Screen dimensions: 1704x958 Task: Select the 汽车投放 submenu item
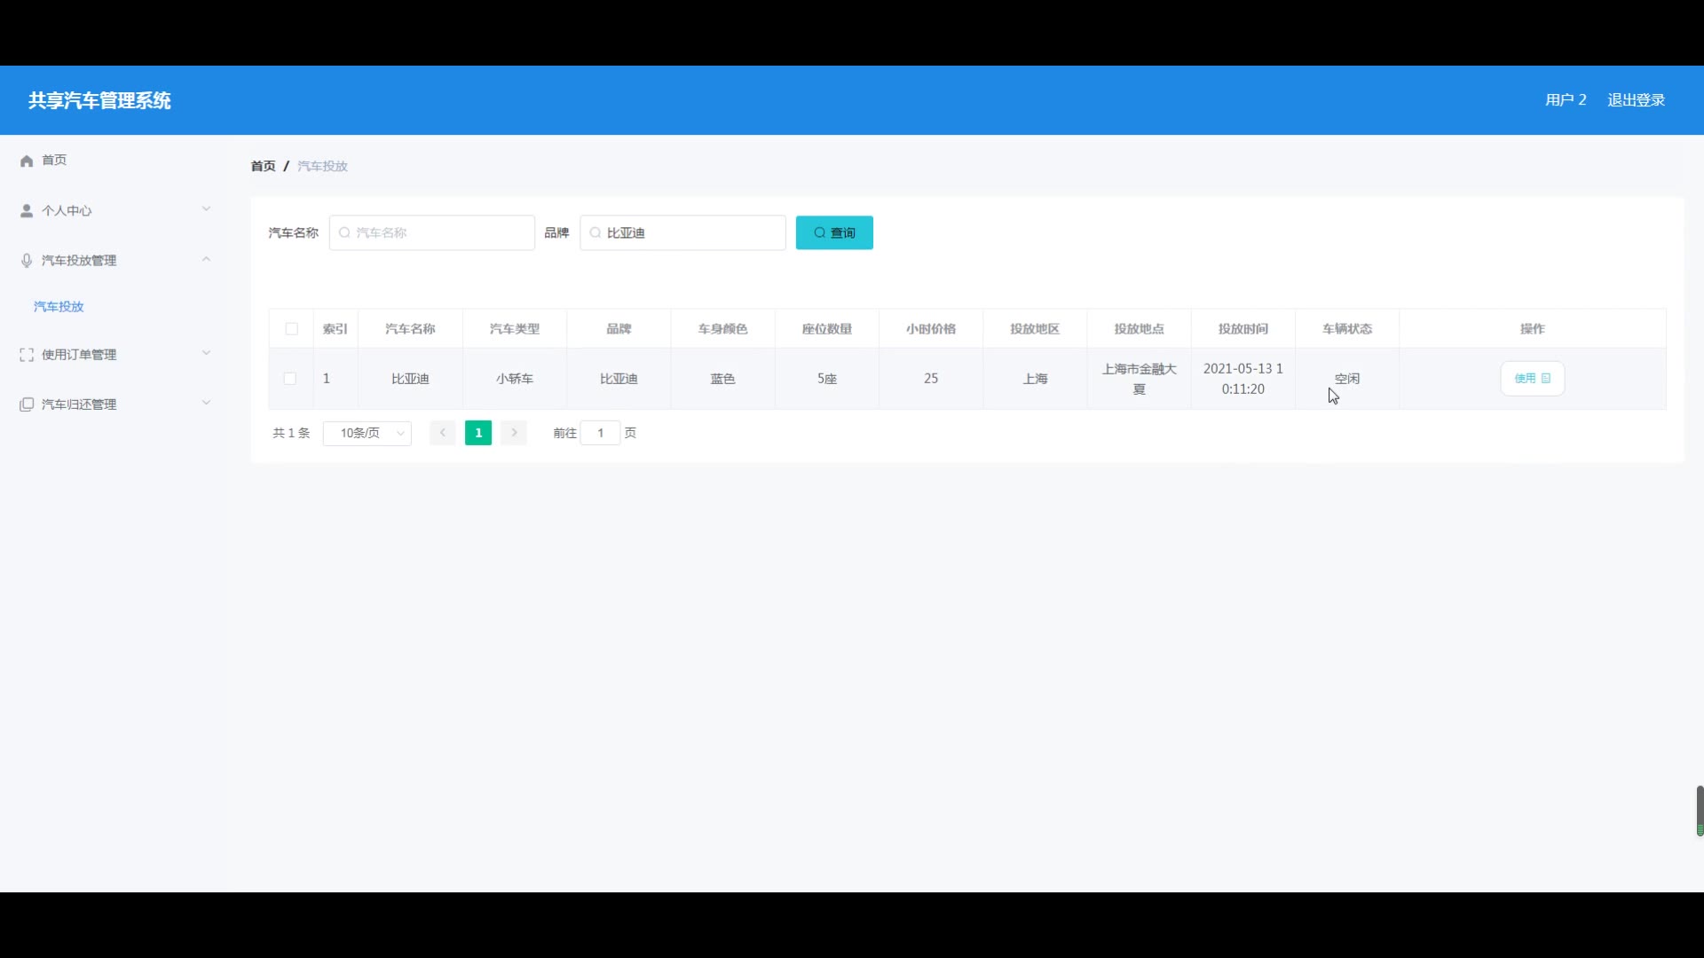coord(59,306)
